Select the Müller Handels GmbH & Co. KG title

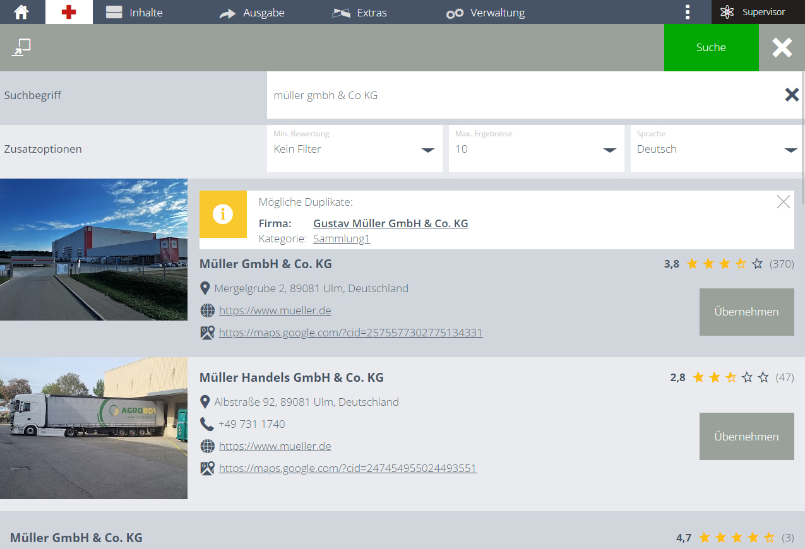292,377
